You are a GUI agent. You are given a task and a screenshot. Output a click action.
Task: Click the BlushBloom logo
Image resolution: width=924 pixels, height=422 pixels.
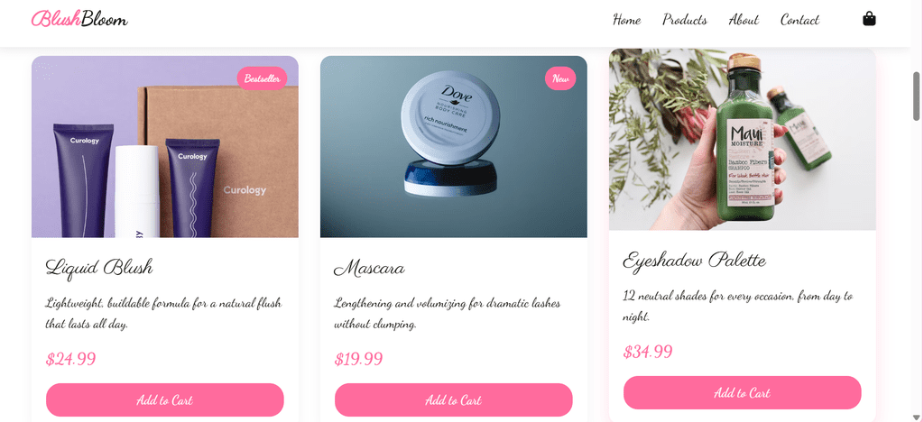[x=79, y=20]
